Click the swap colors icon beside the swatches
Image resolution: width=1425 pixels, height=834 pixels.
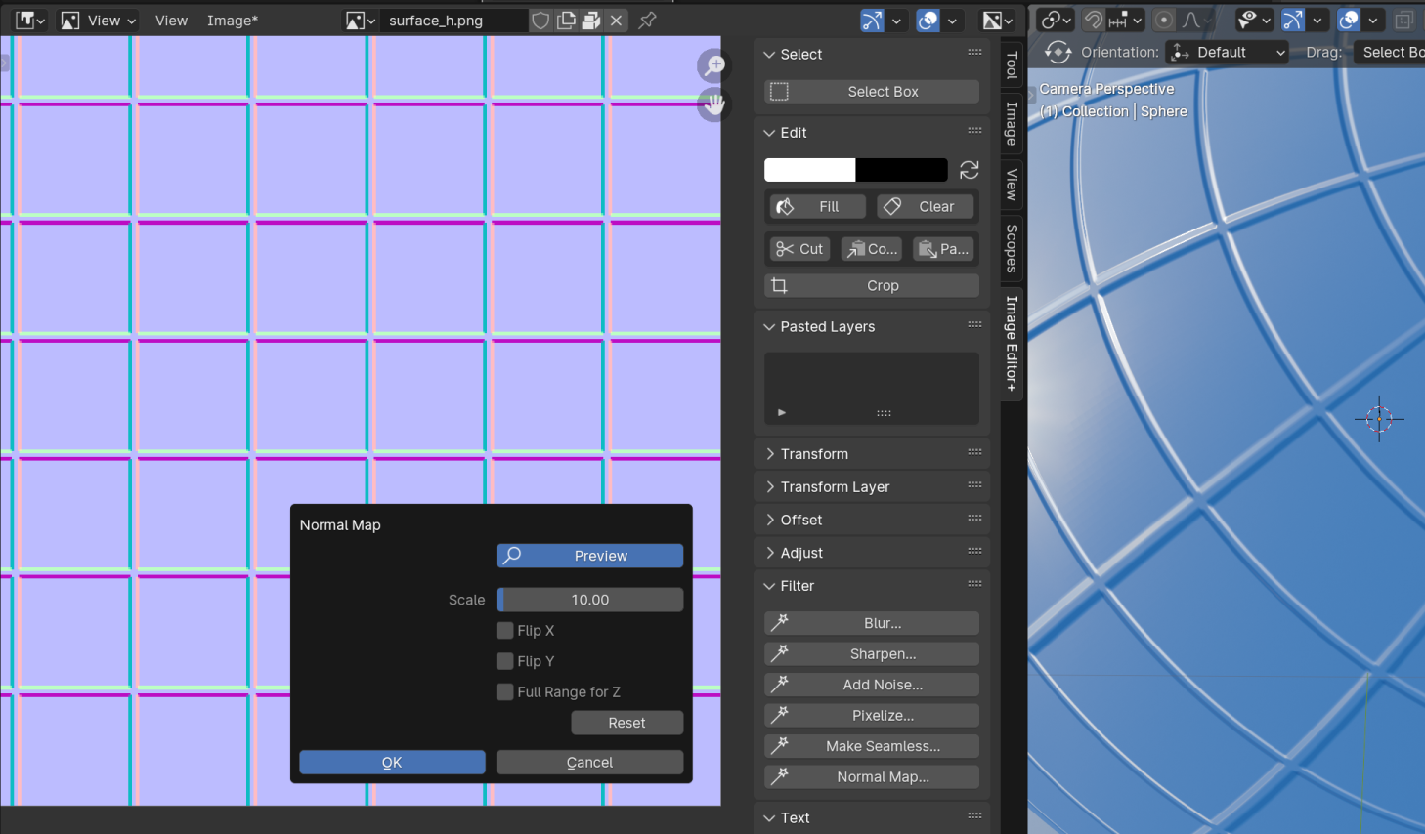pos(969,170)
